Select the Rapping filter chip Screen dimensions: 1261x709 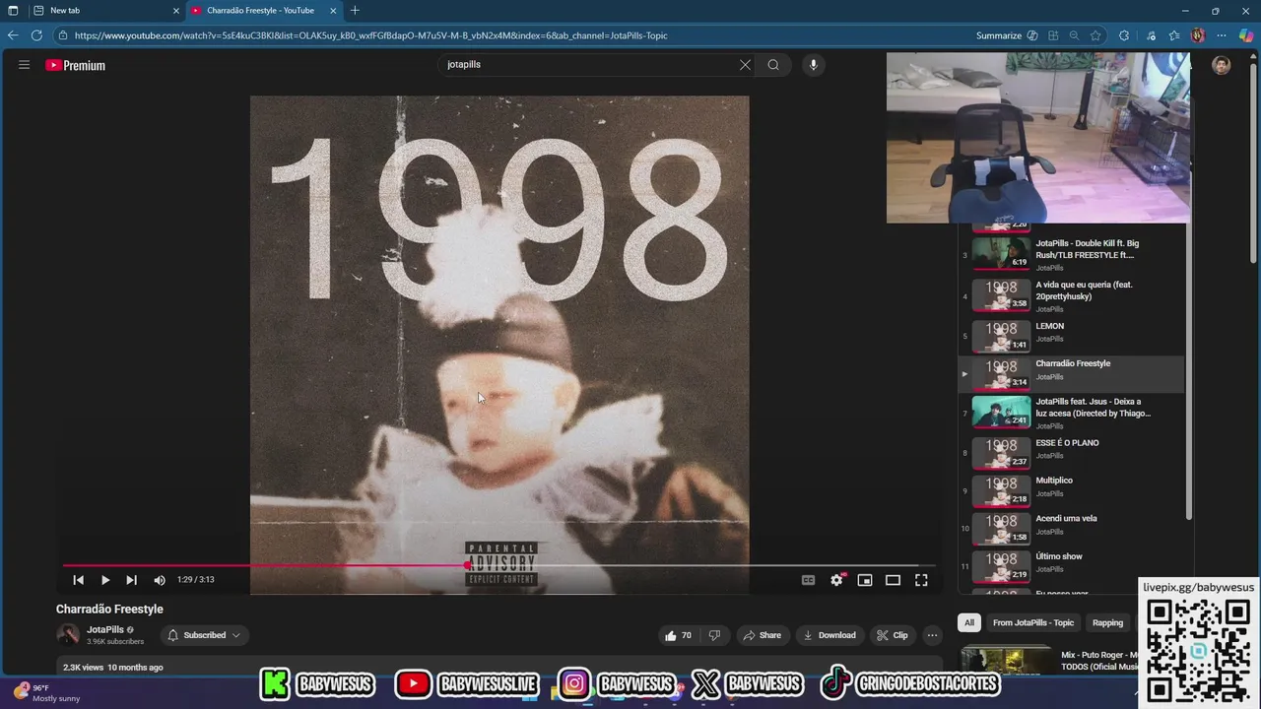pyautogui.click(x=1107, y=622)
